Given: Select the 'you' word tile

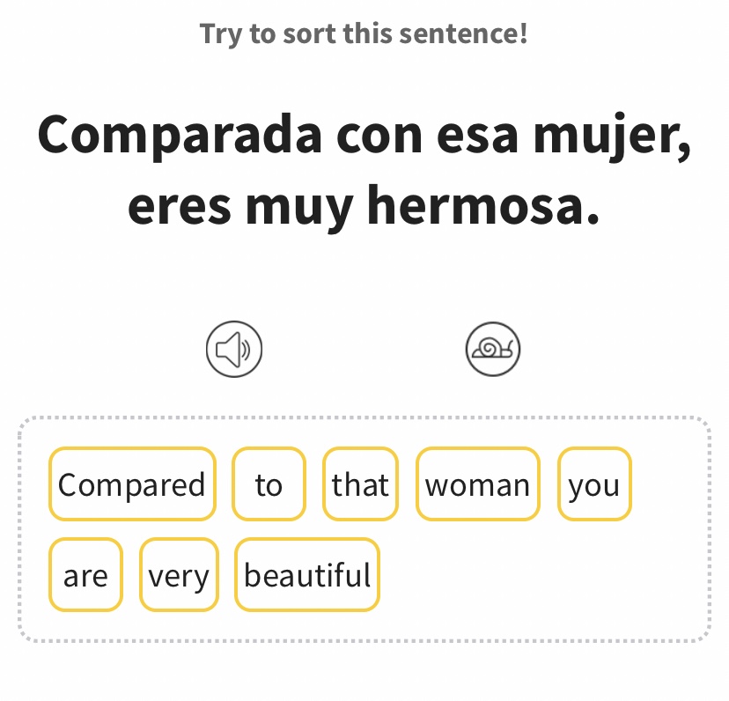Looking at the screenshot, I should (x=594, y=484).
